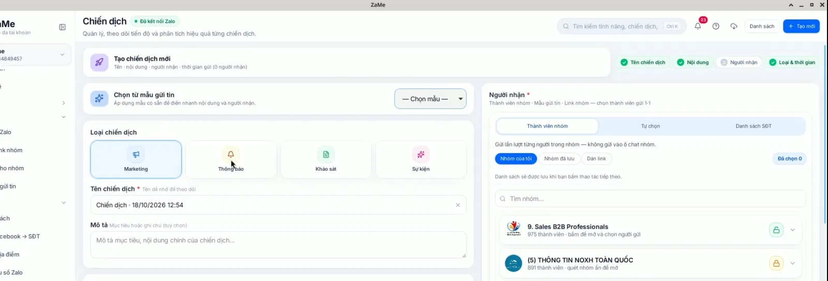The image size is (828, 281).
Task: Select the Marketing campaign type
Action: point(136,159)
